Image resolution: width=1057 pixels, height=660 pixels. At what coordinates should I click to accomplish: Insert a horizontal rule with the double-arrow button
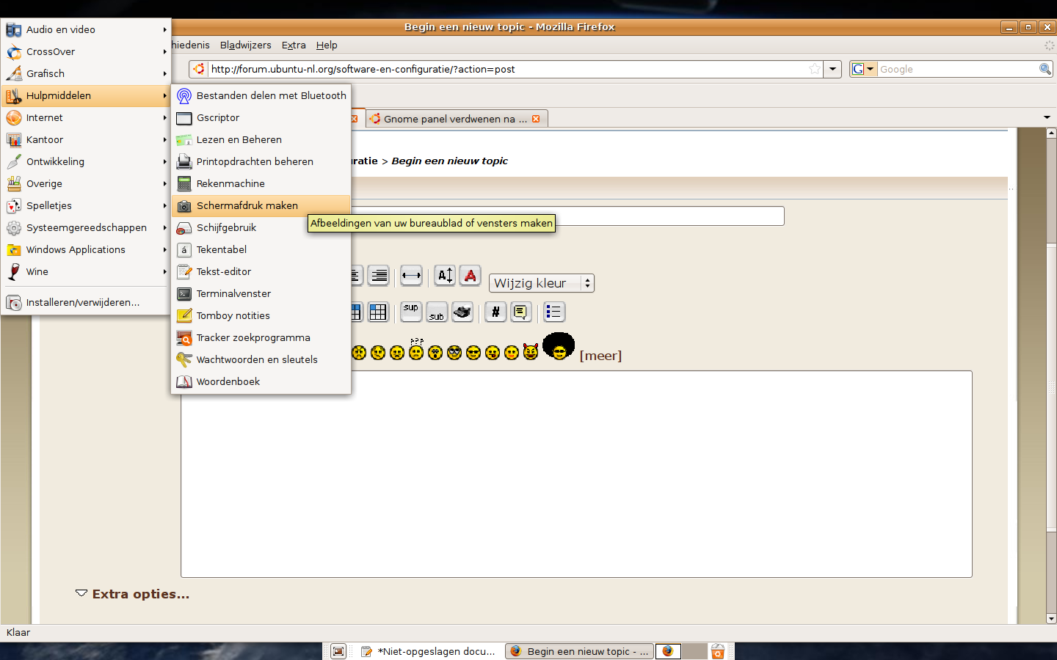point(411,276)
